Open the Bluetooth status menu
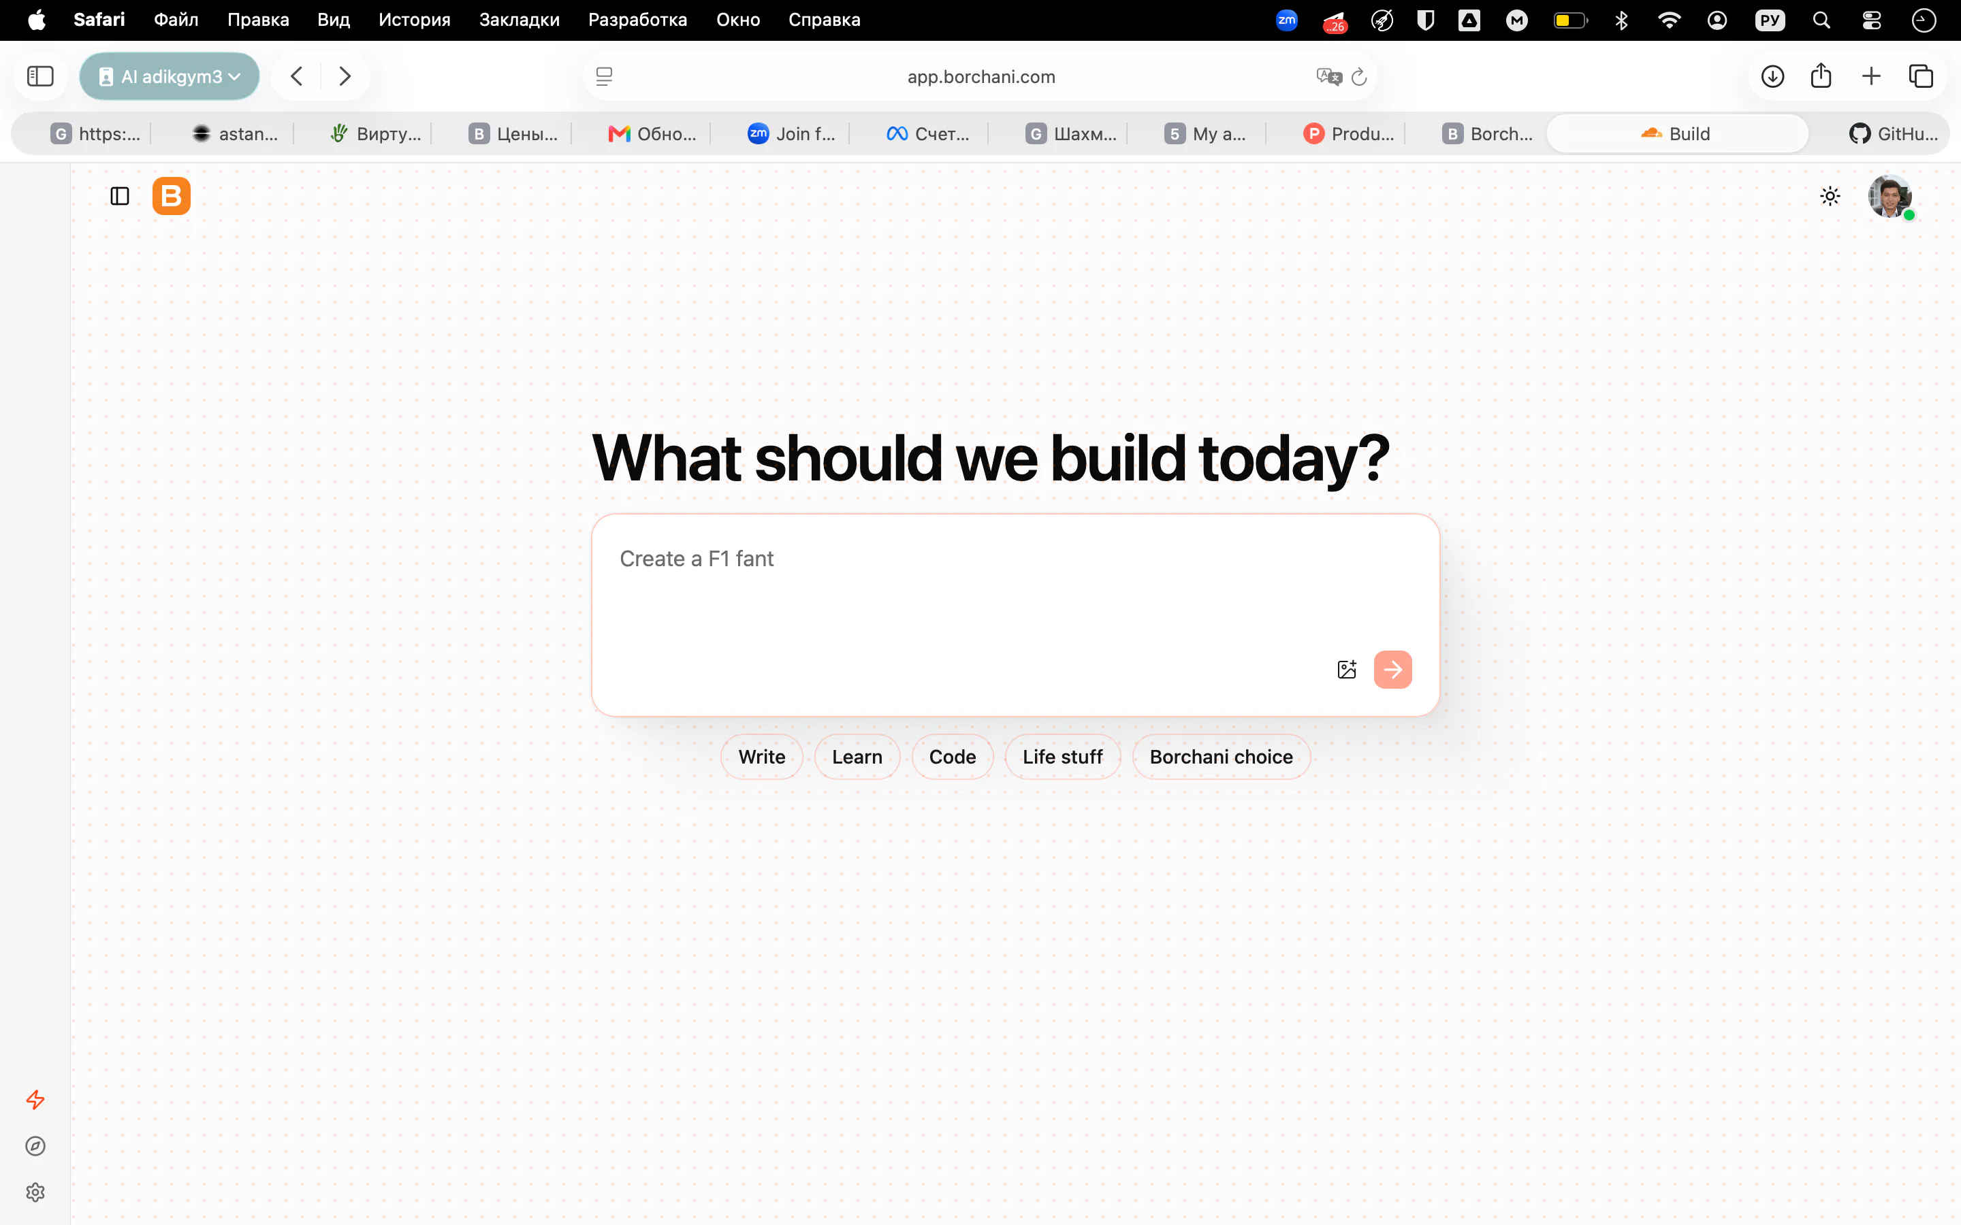The image size is (1961, 1225). click(x=1621, y=20)
